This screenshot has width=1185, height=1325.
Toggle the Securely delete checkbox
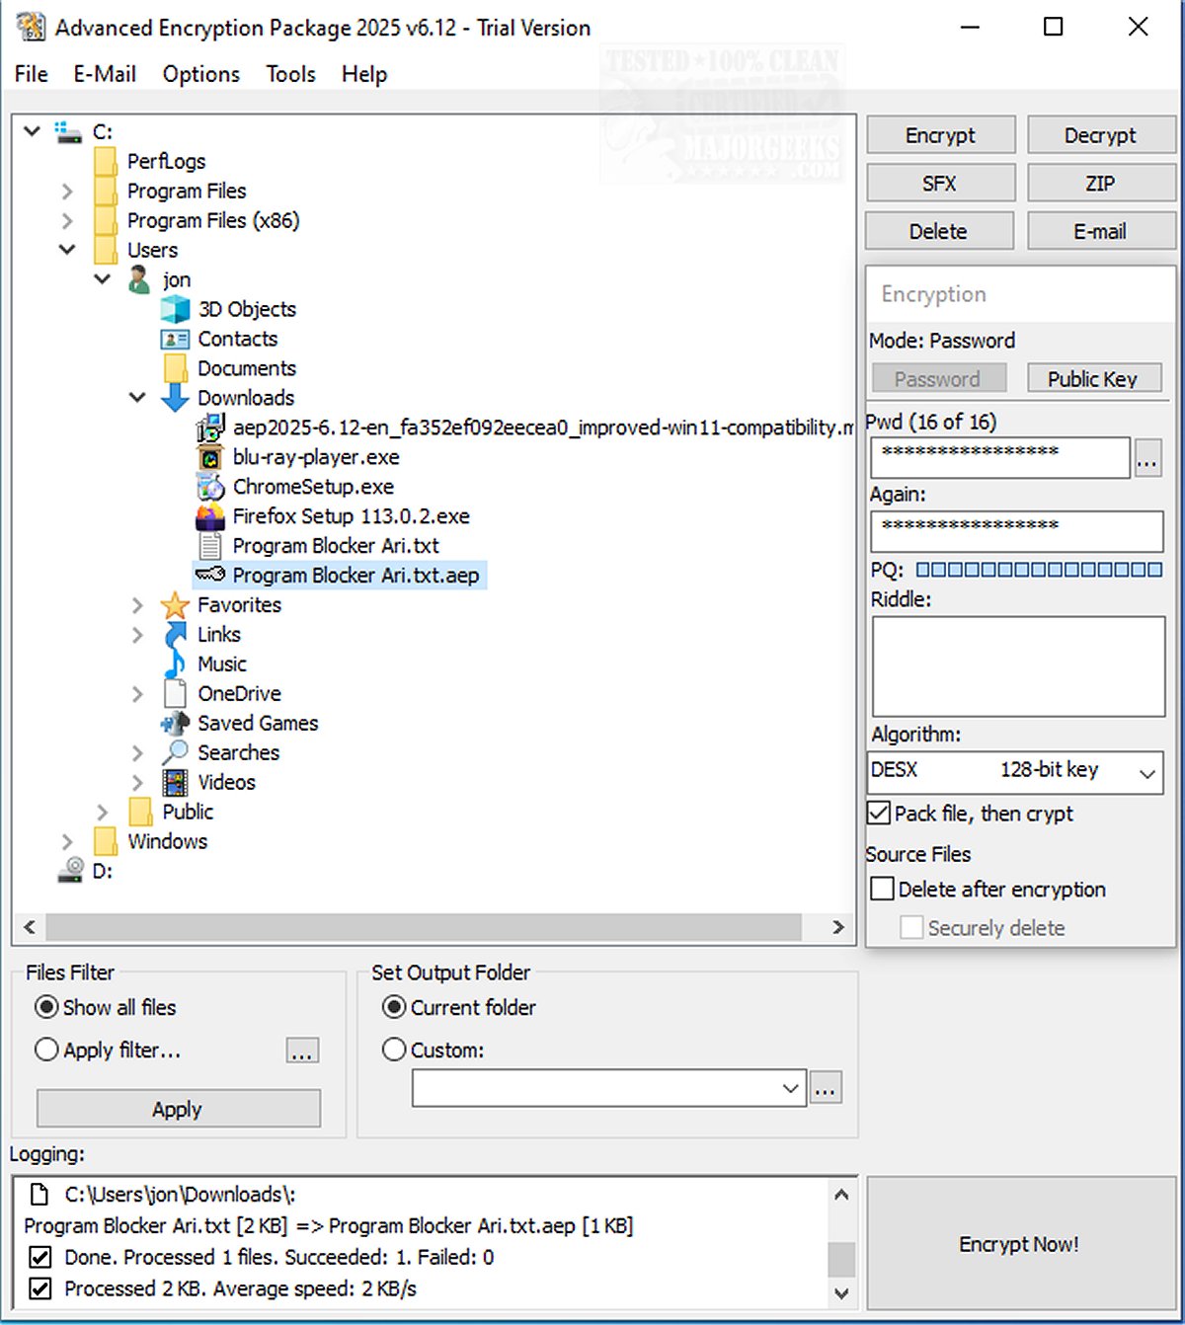(x=912, y=927)
